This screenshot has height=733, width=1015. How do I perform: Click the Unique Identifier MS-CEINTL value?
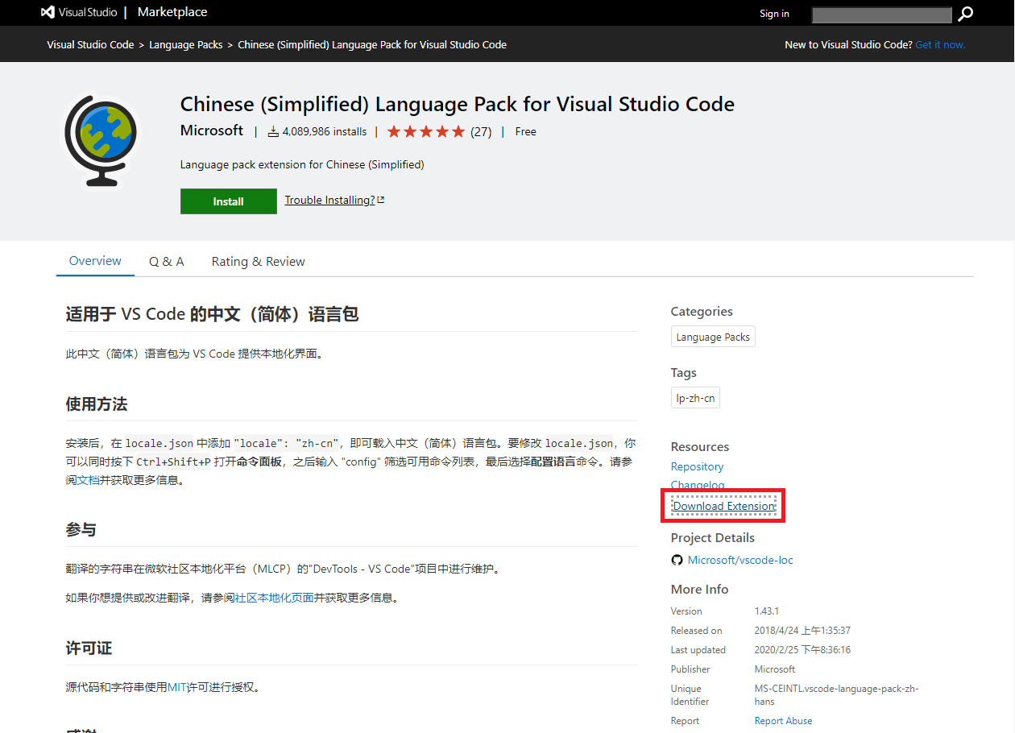click(836, 695)
